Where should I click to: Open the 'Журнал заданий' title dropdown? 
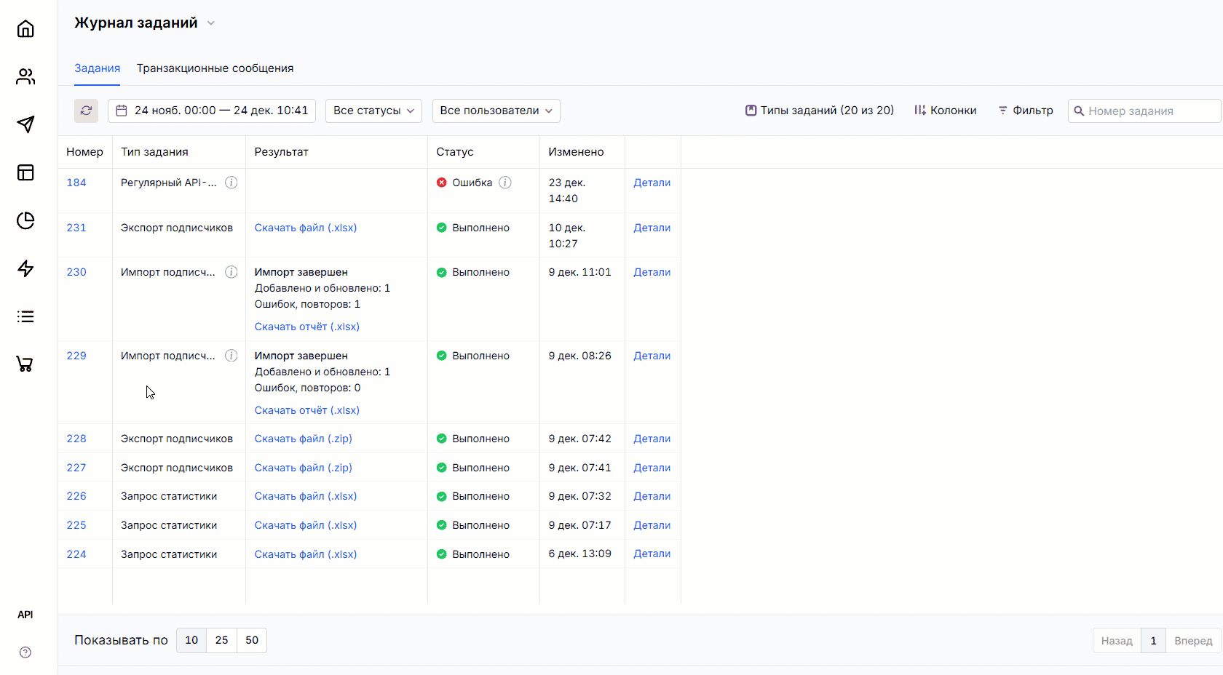(211, 23)
